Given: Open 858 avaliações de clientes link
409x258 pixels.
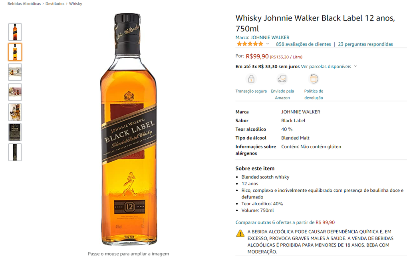Looking at the screenshot, I should tap(304, 44).
